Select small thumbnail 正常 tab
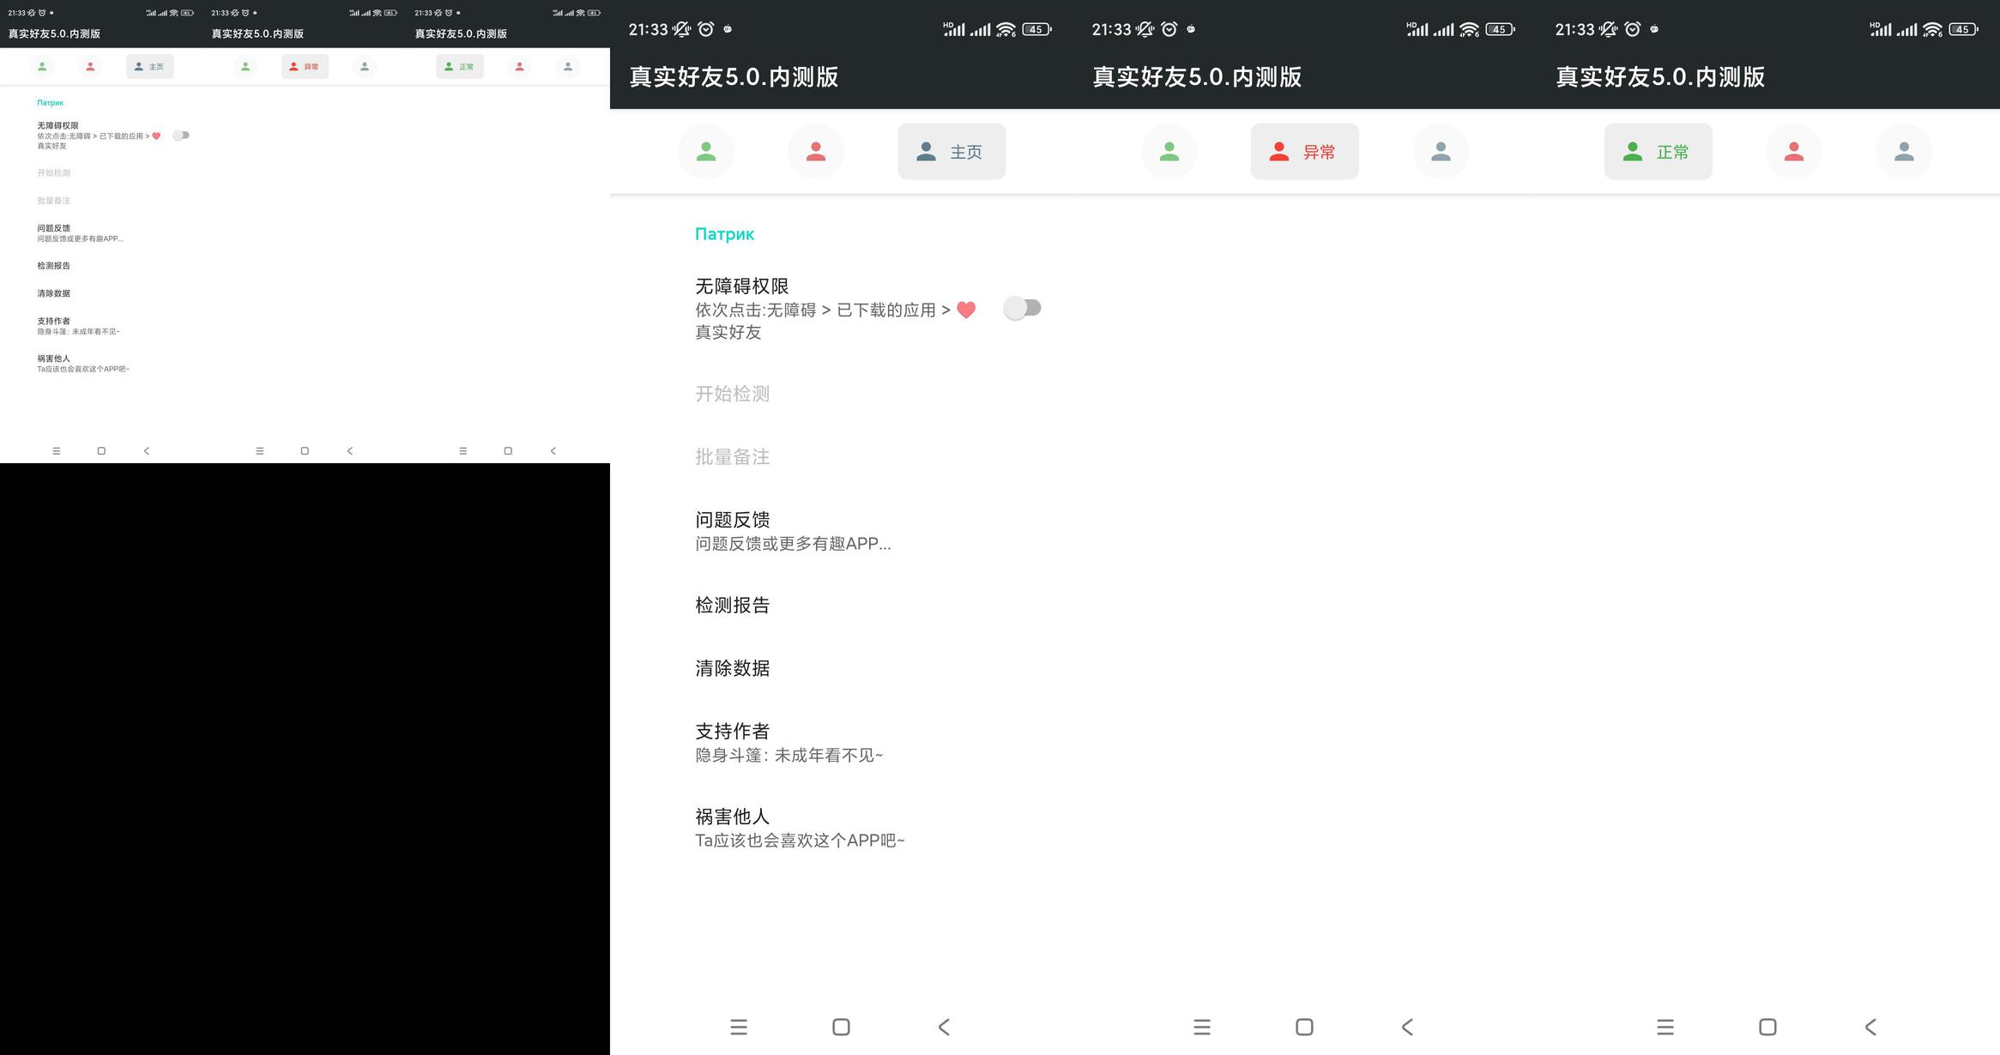 click(460, 66)
